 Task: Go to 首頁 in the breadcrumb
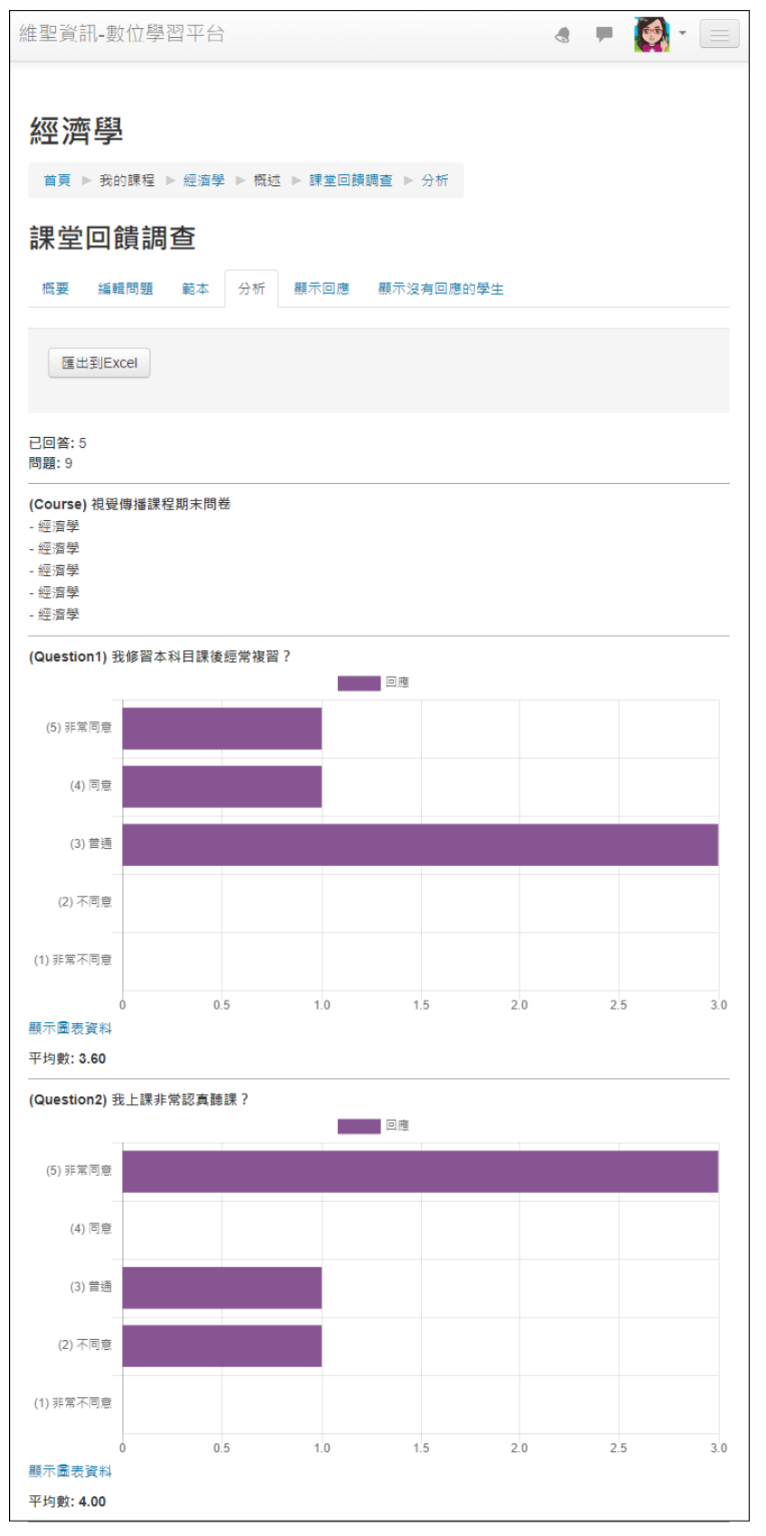57,181
